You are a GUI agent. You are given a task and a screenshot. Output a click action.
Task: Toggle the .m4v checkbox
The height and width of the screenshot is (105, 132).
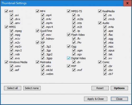click(43, 19)
